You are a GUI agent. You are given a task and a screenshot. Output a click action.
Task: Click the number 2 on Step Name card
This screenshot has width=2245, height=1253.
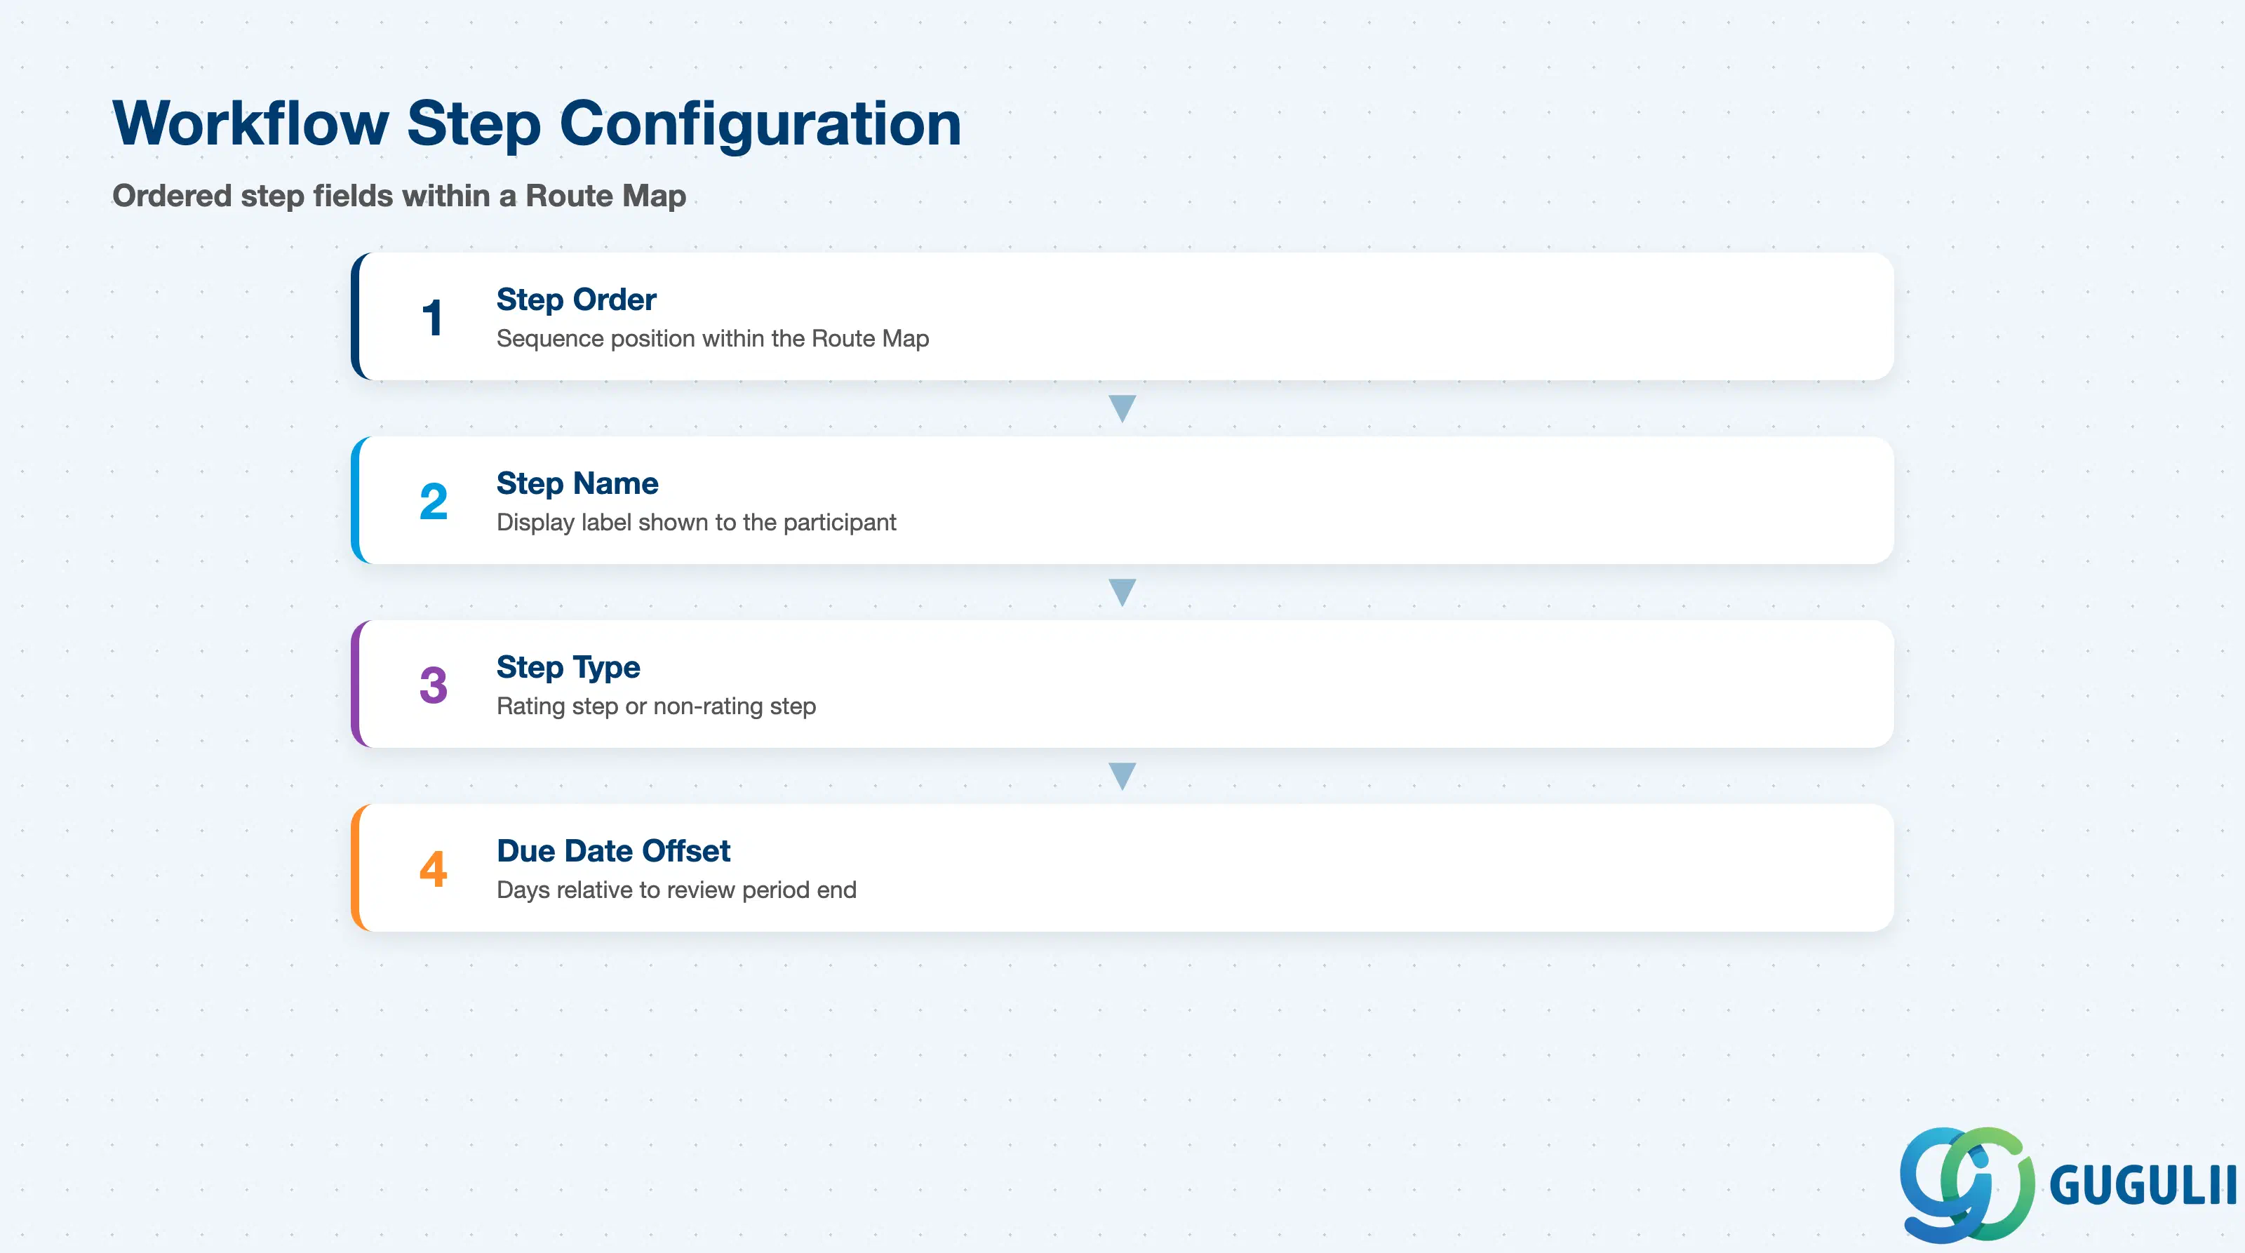[433, 501]
